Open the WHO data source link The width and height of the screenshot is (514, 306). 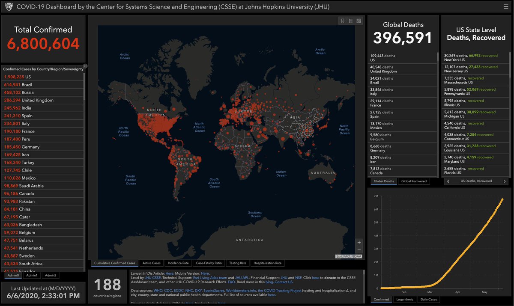tap(158, 291)
